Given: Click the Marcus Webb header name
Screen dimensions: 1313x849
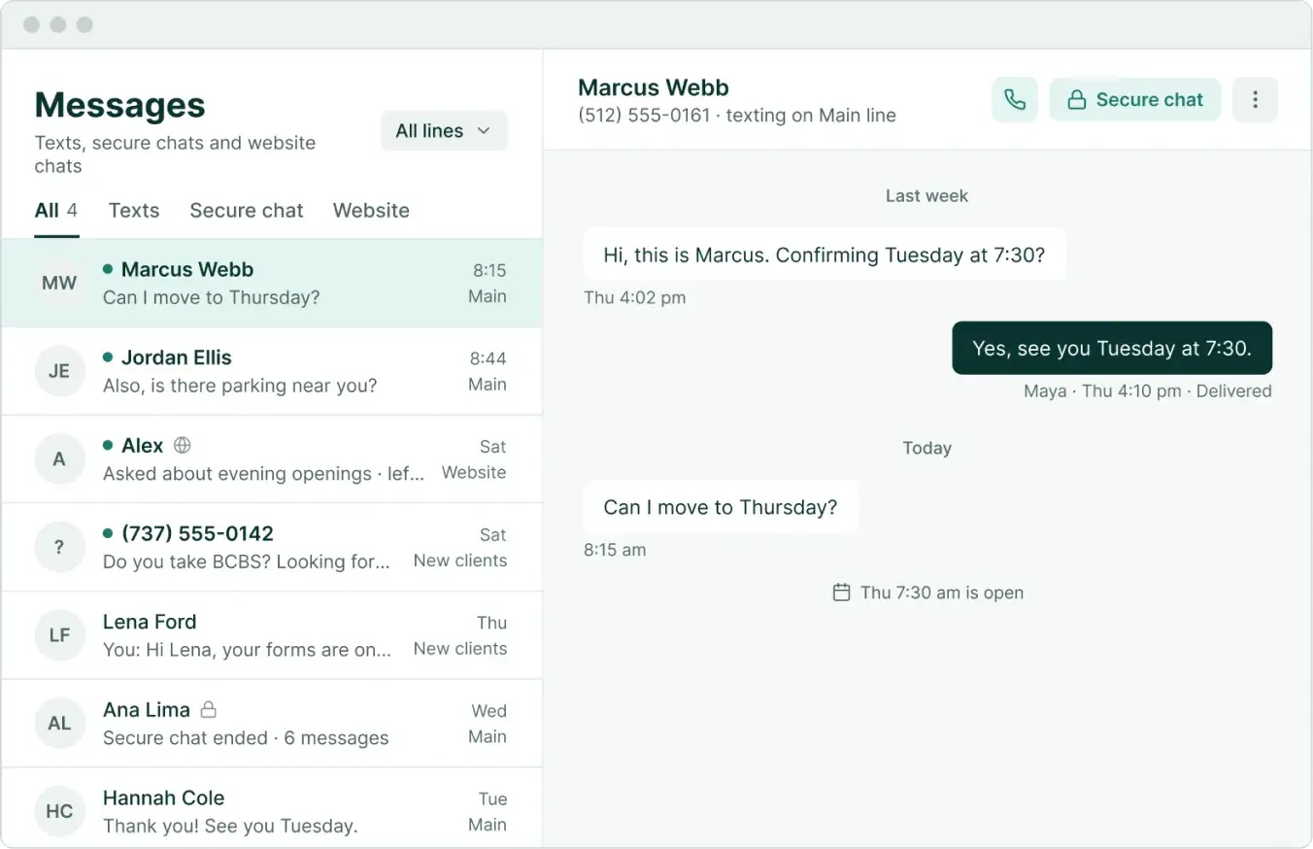Looking at the screenshot, I should 654,87.
